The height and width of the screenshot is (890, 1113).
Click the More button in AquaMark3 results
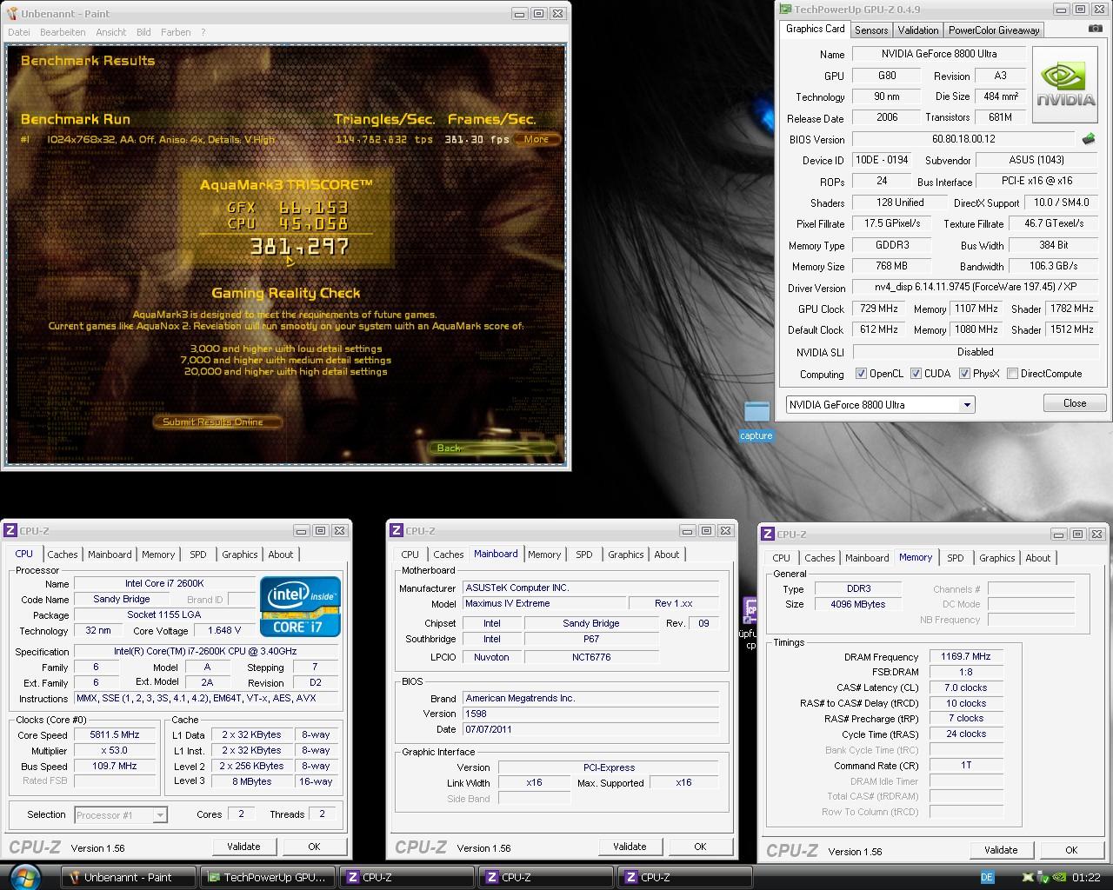[x=537, y=139]
